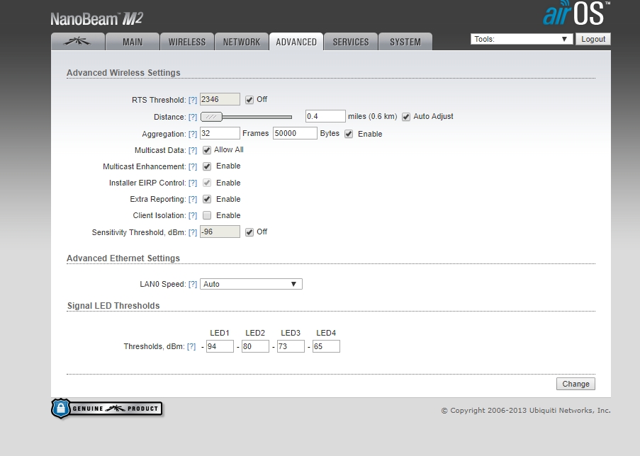This screenshot has width=640, height=456.
Task: Click the LED4 threshold field
Action: click(326, 346)
